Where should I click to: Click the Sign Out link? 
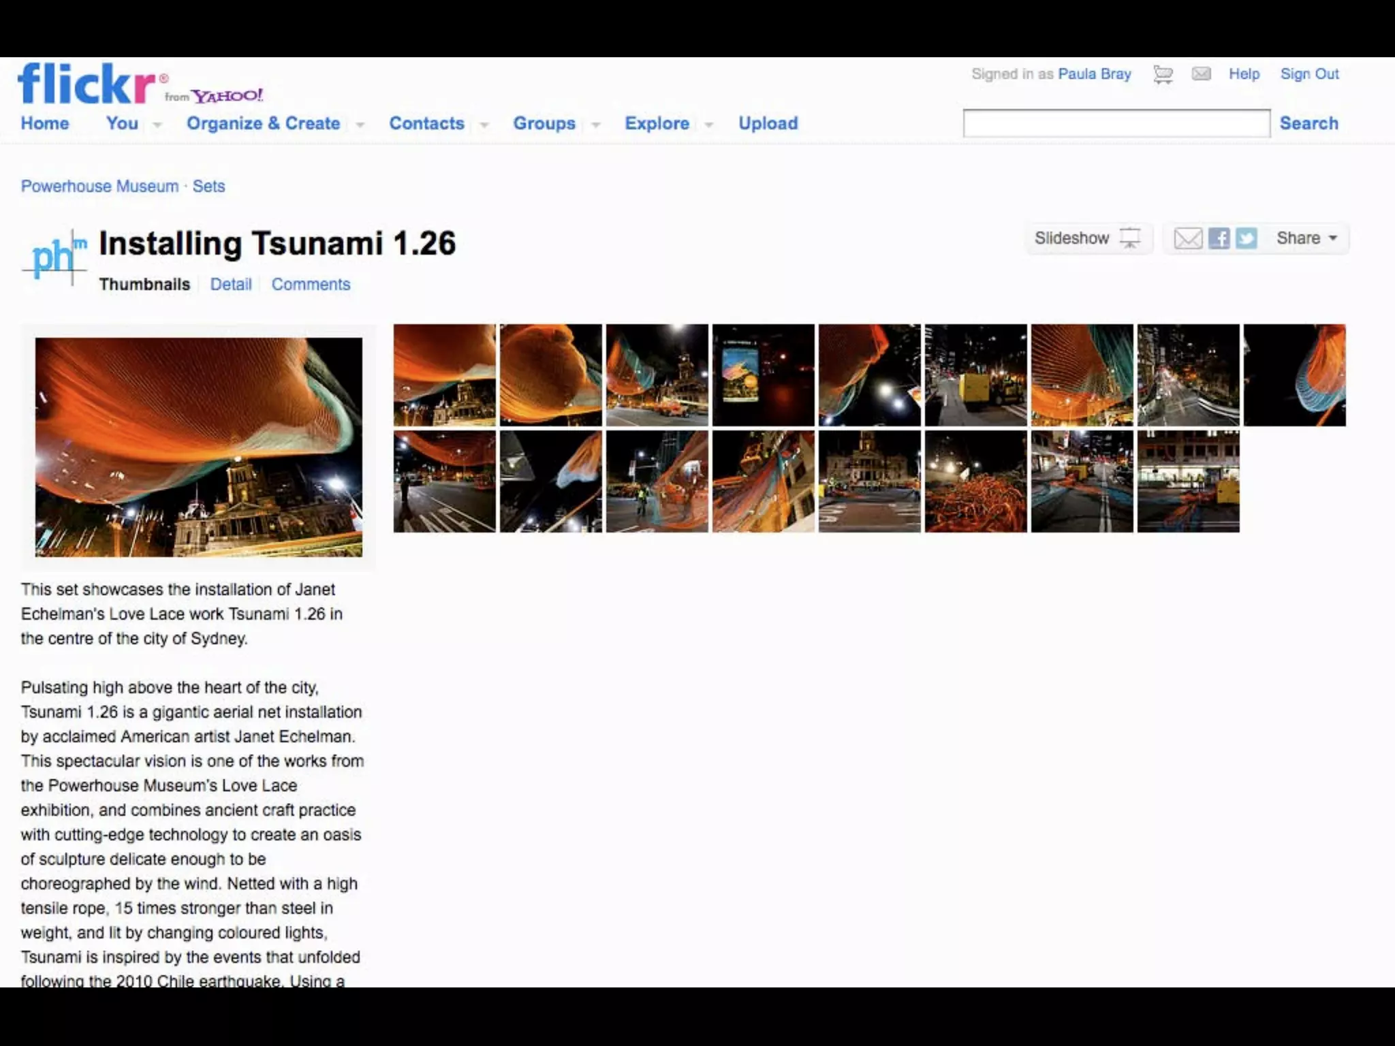1309,74
